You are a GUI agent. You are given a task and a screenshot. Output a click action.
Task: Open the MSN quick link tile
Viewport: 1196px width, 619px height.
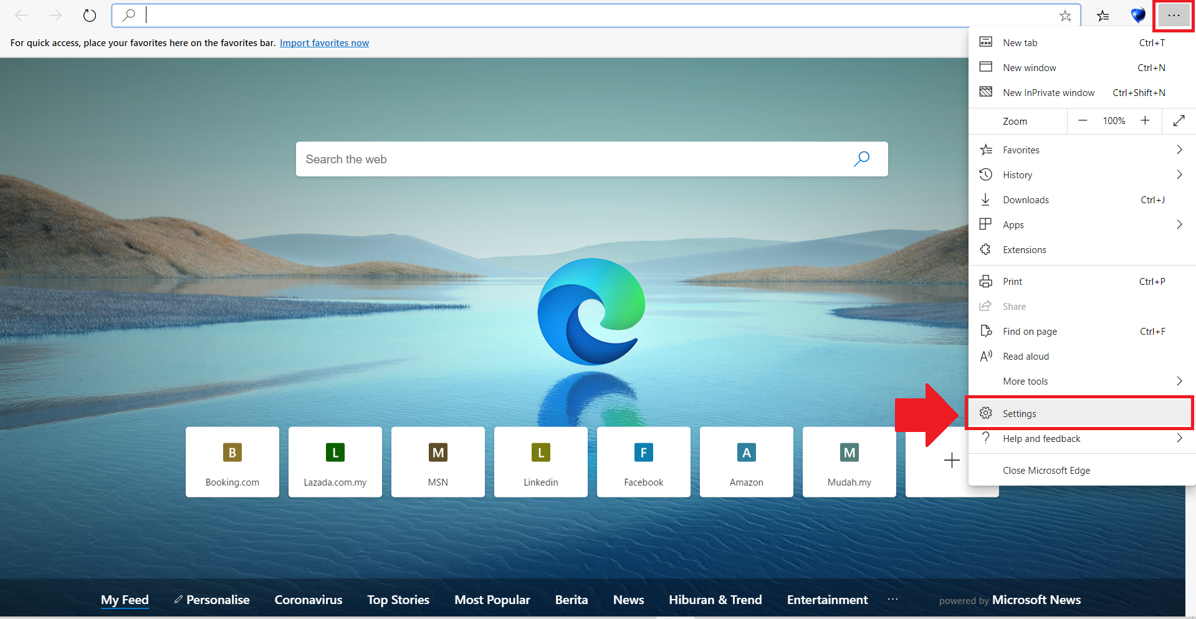point(438,462)
